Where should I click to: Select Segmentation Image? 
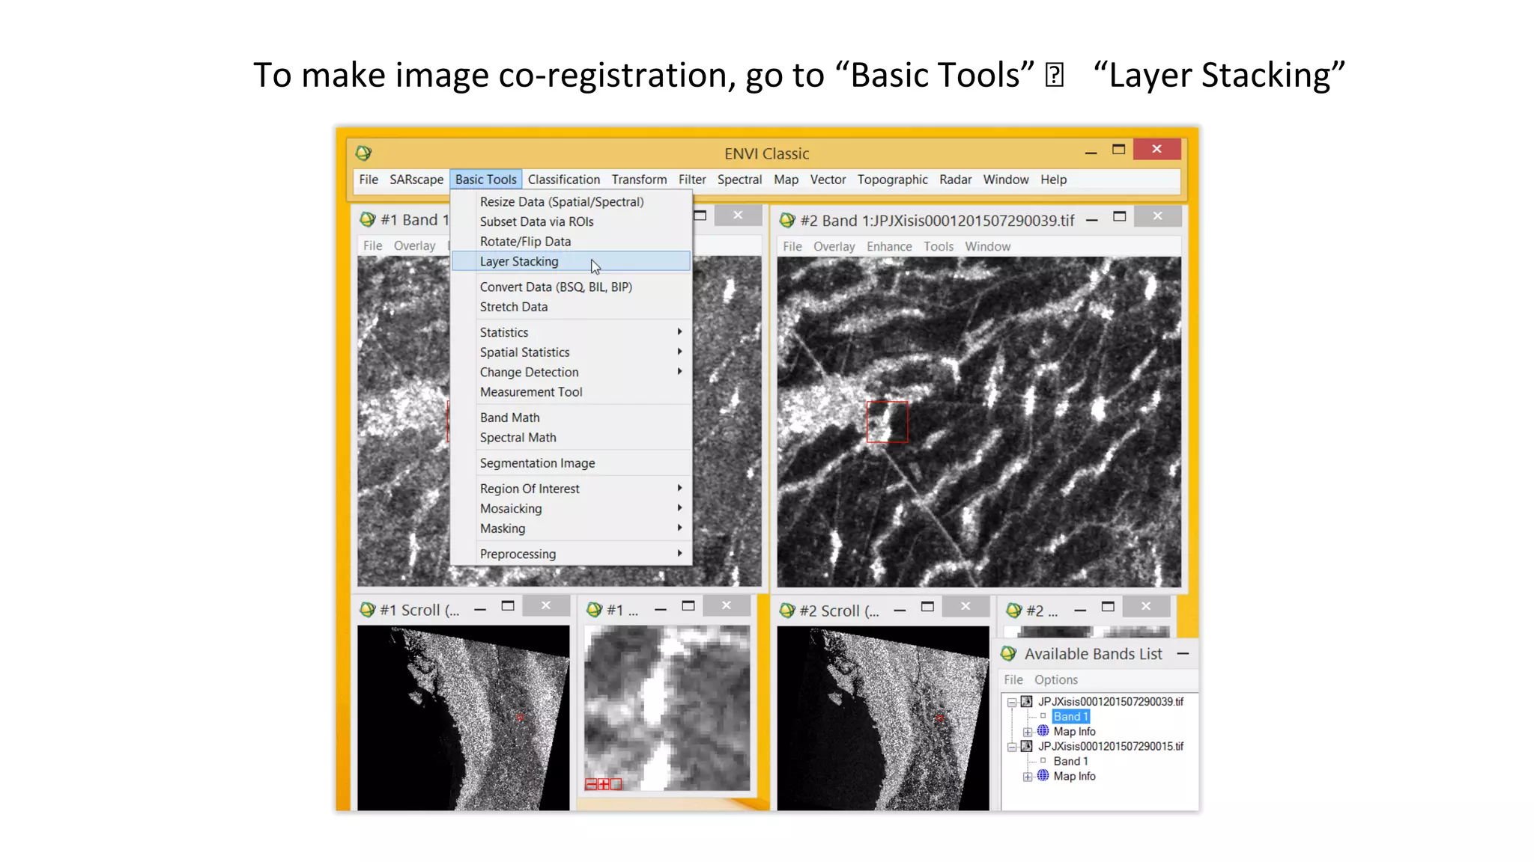click(x=571, y=463)
